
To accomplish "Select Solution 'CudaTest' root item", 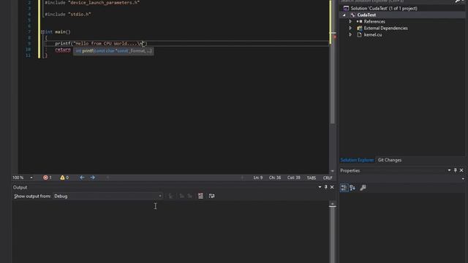I will pos(384,8).
